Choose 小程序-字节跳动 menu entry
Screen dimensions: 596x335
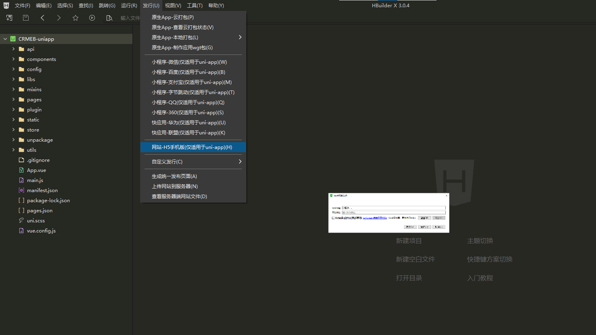pos(193,92)
